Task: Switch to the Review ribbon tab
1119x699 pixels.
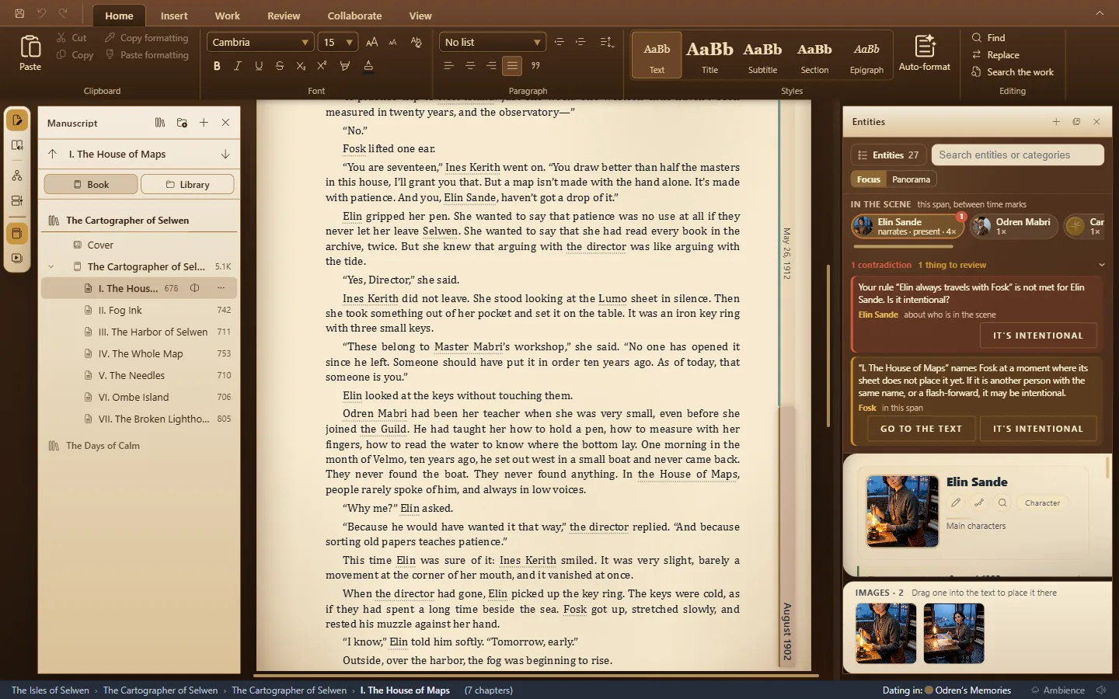Action: [284, 16]
